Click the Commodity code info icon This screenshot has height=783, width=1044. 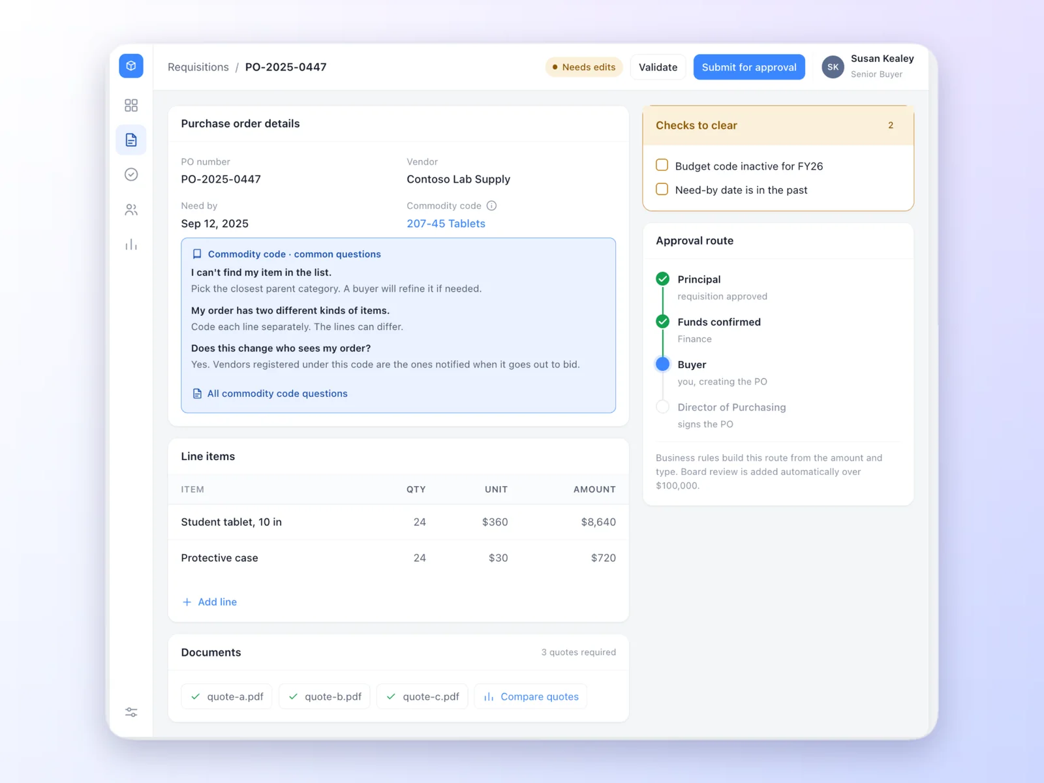pyautogui.click(x=492, y=206)
